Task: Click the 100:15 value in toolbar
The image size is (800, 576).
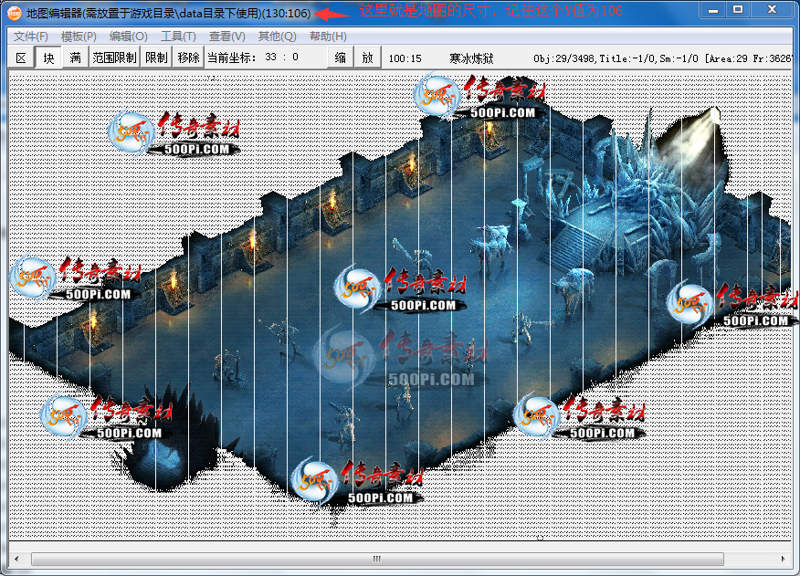Action: (x=405, y=58)
